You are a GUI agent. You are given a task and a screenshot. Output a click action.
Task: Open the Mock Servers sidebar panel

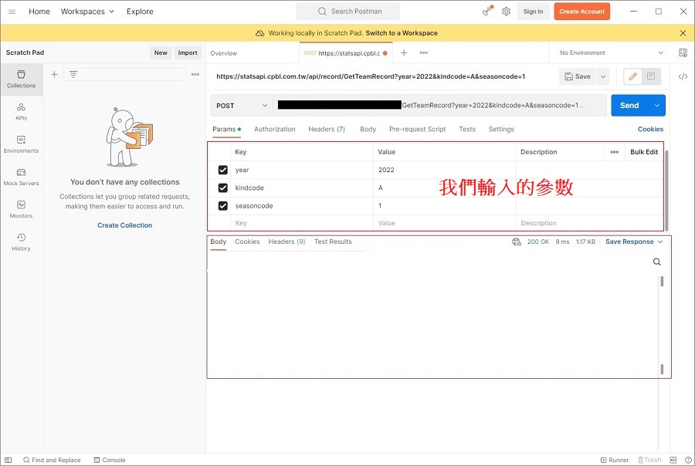click(21, 177)
